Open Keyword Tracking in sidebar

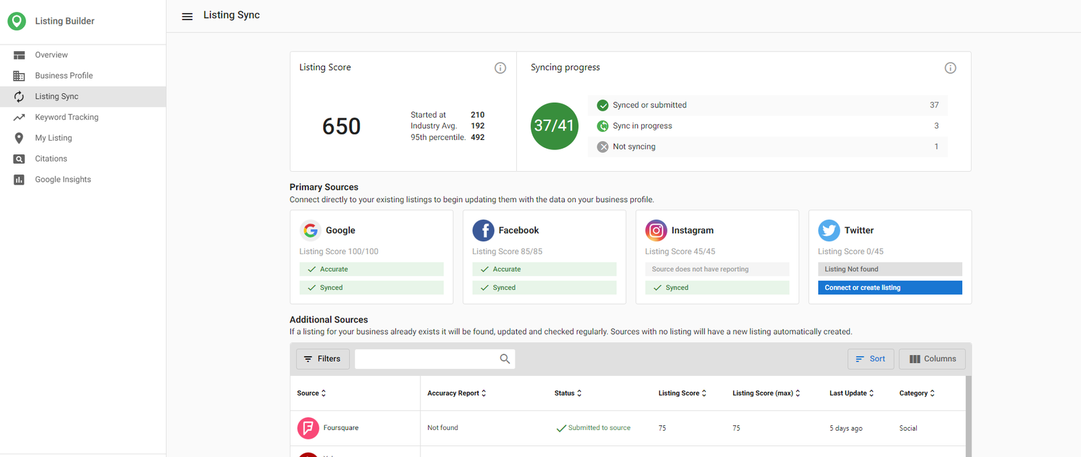[x=66, y=118]
